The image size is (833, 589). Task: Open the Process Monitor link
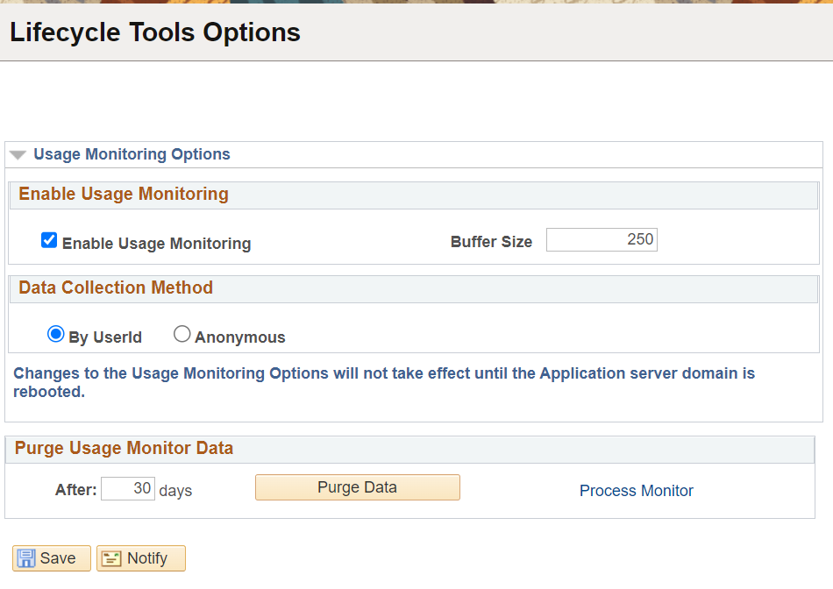pos(636,491)
